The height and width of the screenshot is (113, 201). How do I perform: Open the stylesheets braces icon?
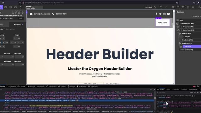pyautogui.click(x=188, y=7)
